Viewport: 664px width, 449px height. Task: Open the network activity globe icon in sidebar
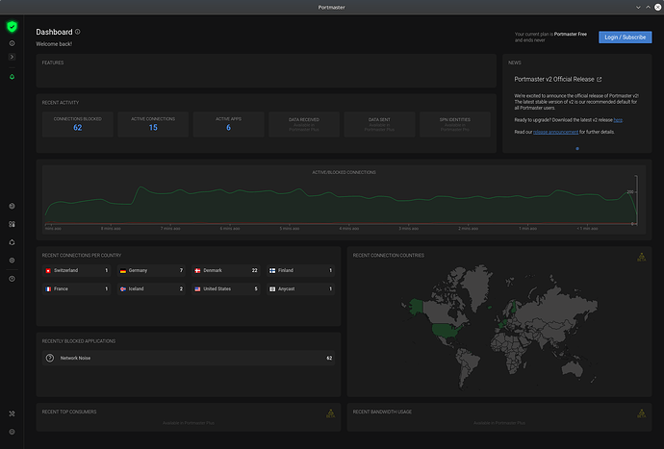[x=12, y=206]
